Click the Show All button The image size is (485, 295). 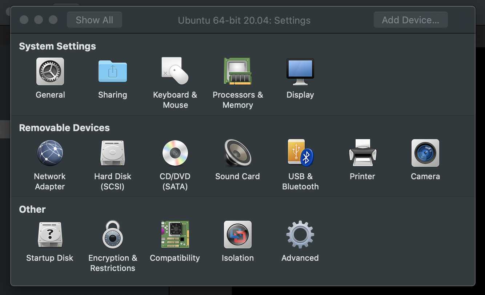95,20
